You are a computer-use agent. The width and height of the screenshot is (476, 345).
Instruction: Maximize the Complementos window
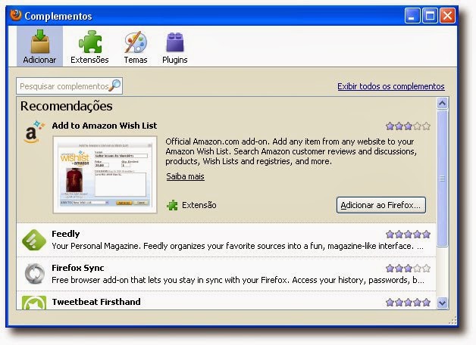(x=430, y=15)
